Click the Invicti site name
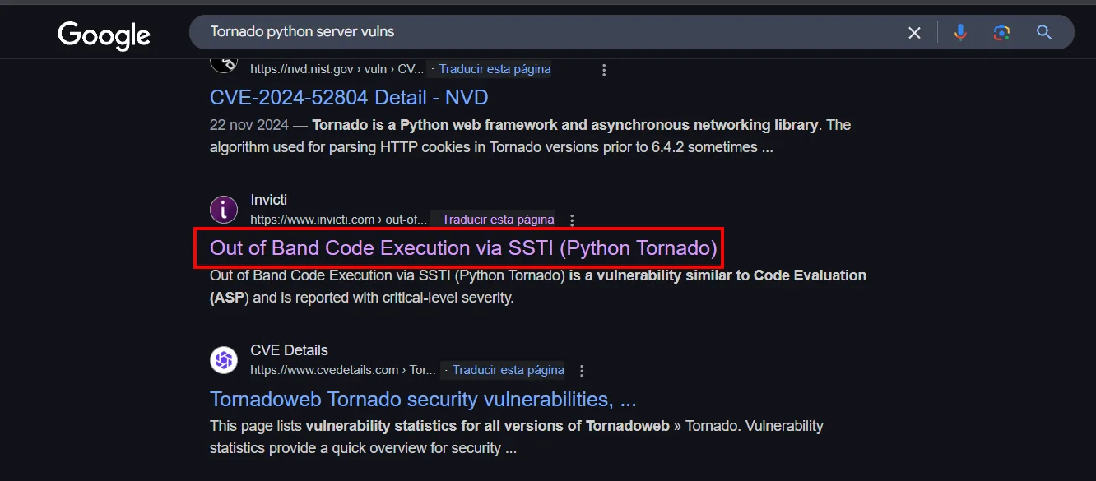 [x=268, y=200]
